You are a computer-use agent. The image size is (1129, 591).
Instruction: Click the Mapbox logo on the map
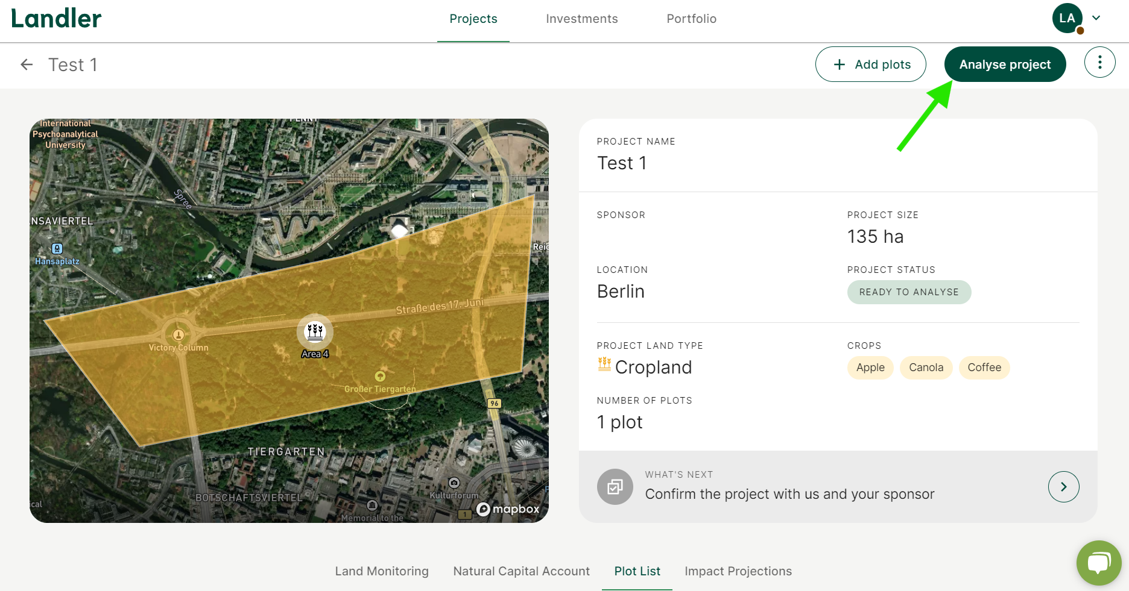508,509
